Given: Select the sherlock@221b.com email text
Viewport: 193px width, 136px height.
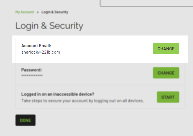Looking at the screenshot, I should pyautogui.click(x=41, y=52).
